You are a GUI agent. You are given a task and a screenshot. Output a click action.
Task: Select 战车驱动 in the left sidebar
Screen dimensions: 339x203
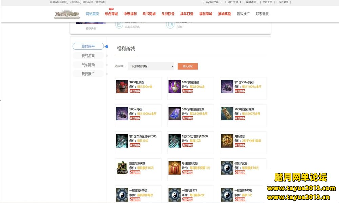pyautogui.click(x=88, y=65)
